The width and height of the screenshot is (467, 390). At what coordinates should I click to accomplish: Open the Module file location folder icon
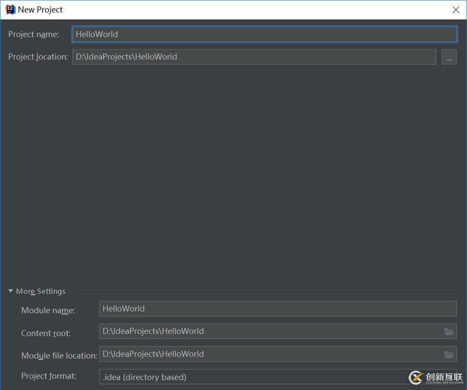tap(448, 354)
